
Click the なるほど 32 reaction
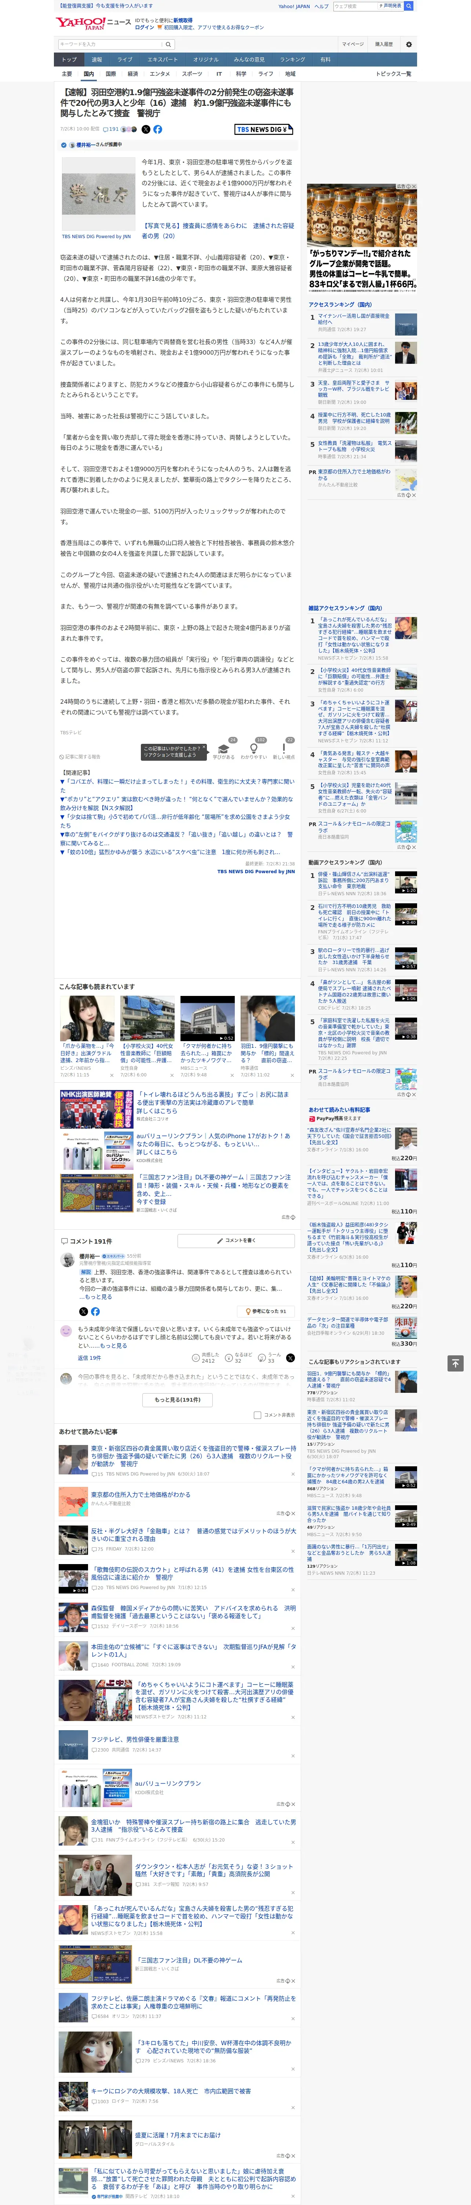tap(238, 1358)
